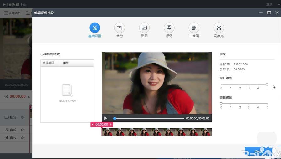Mute the 音效 track in main window
Image resolution: width=281 pixels, height=159 pixels.
click(x=23, y=138)
